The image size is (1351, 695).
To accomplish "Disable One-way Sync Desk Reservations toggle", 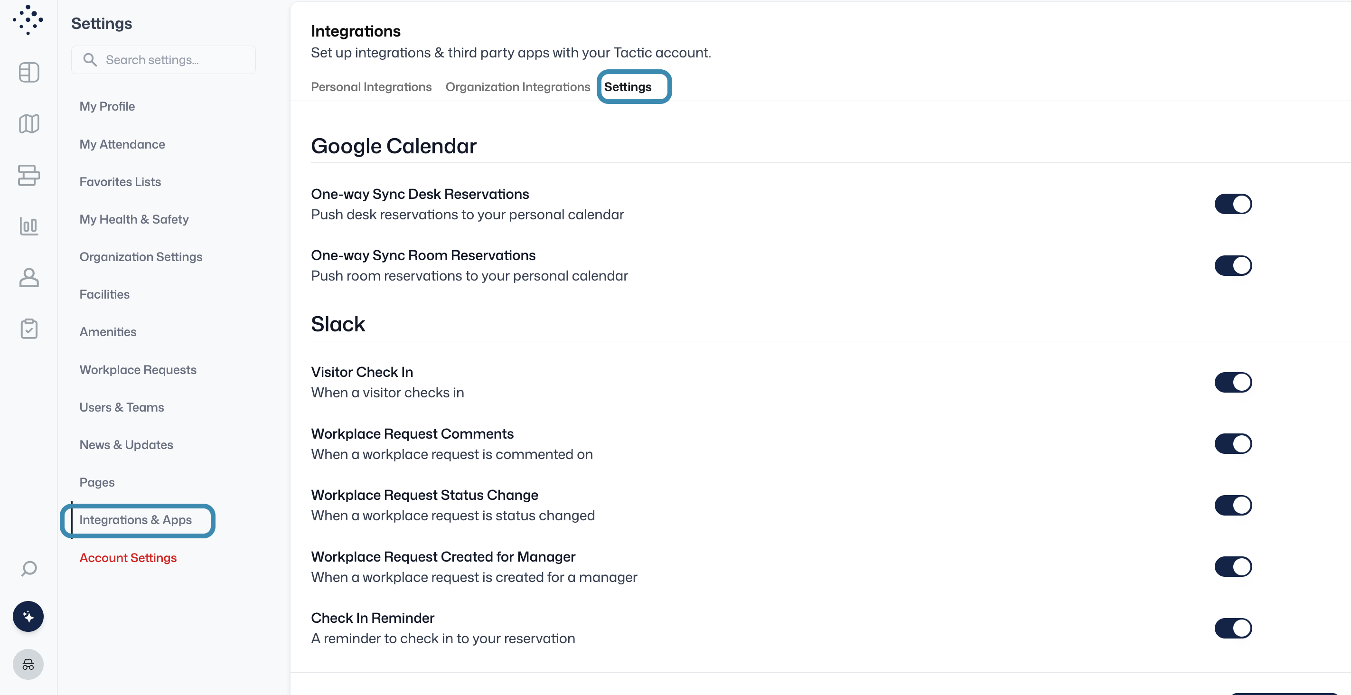I will coord(1232,204).
